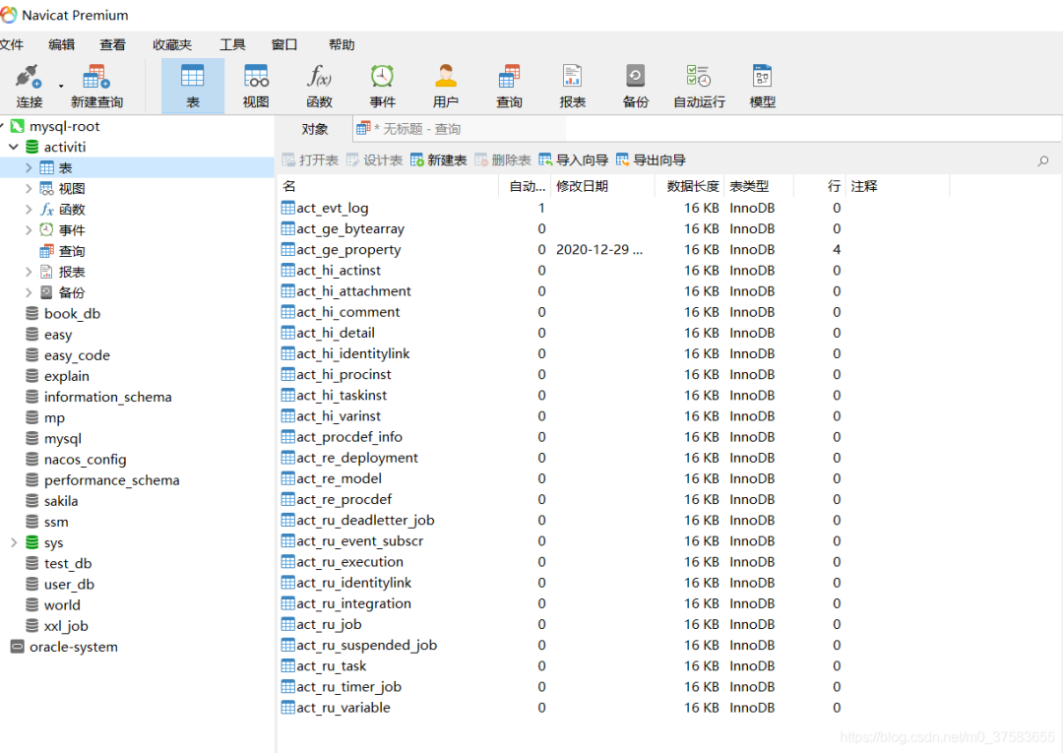Viewport: 1063px width, 753px height.
Task: Open the 工具 menu
Action: pyautogui.click(x=232, y=44)
